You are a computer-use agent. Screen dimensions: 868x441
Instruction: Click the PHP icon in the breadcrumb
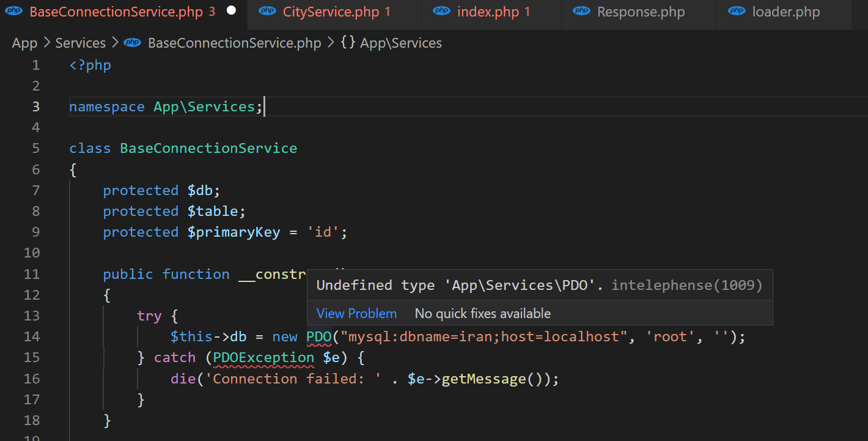tap(132, 42)
